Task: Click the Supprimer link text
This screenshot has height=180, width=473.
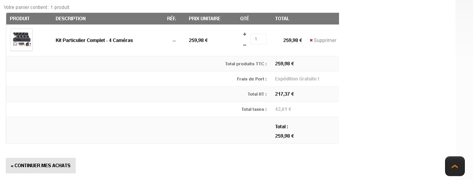Action: click(x=325, y=40)
